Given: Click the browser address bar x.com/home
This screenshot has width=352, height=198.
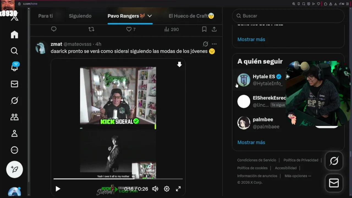Looking at the screenshot, I should point(30,4).
